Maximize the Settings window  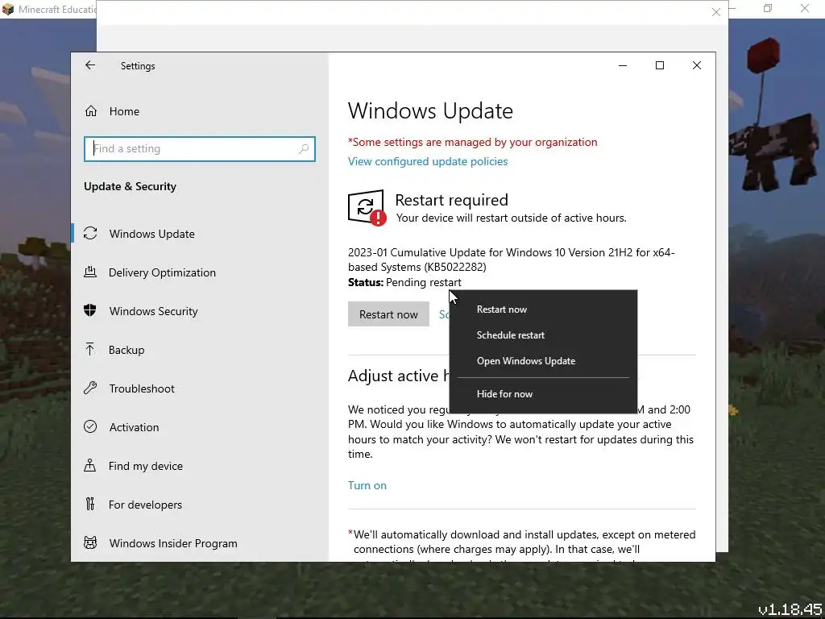(659, 65)
